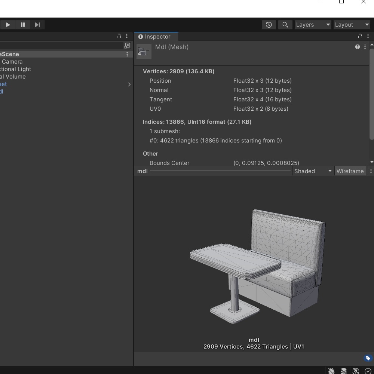Open the undo history icon
374x374 pixels.
(269, 25)
